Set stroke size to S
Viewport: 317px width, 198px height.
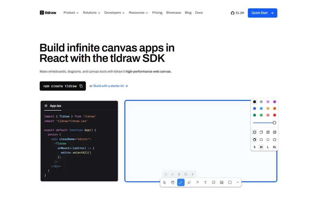[254, 147]
